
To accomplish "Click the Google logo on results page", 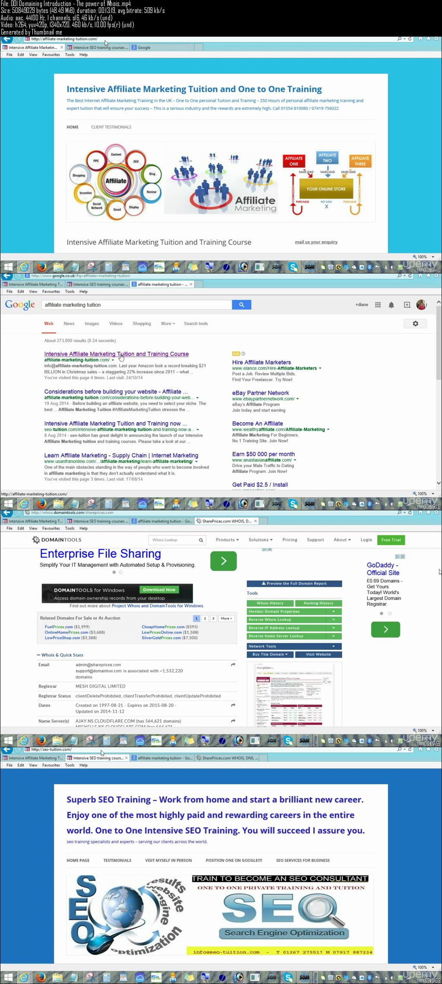I will pyautogui.click(x=20, y=305).
